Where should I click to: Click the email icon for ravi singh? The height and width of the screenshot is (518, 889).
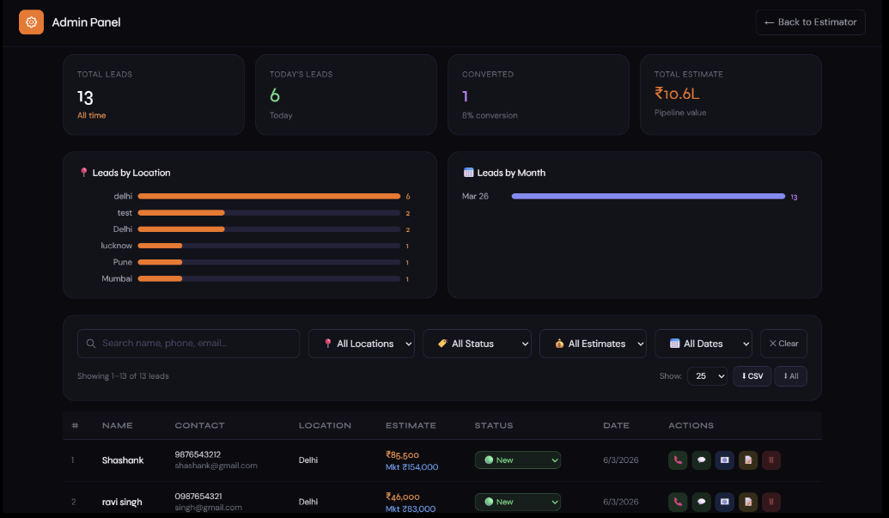coord(724,502)
